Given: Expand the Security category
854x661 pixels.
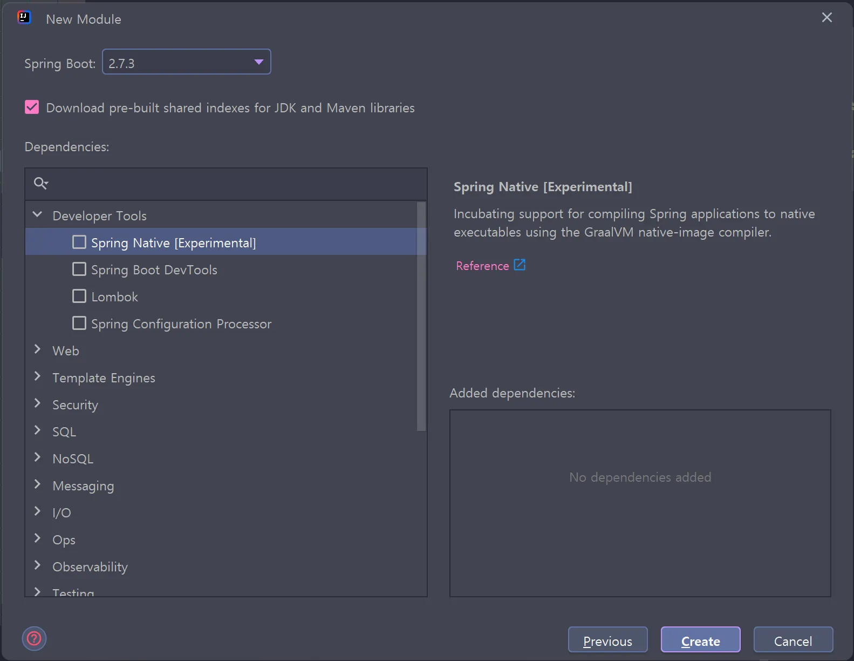Looking at the screenshot, I should 37,404.
